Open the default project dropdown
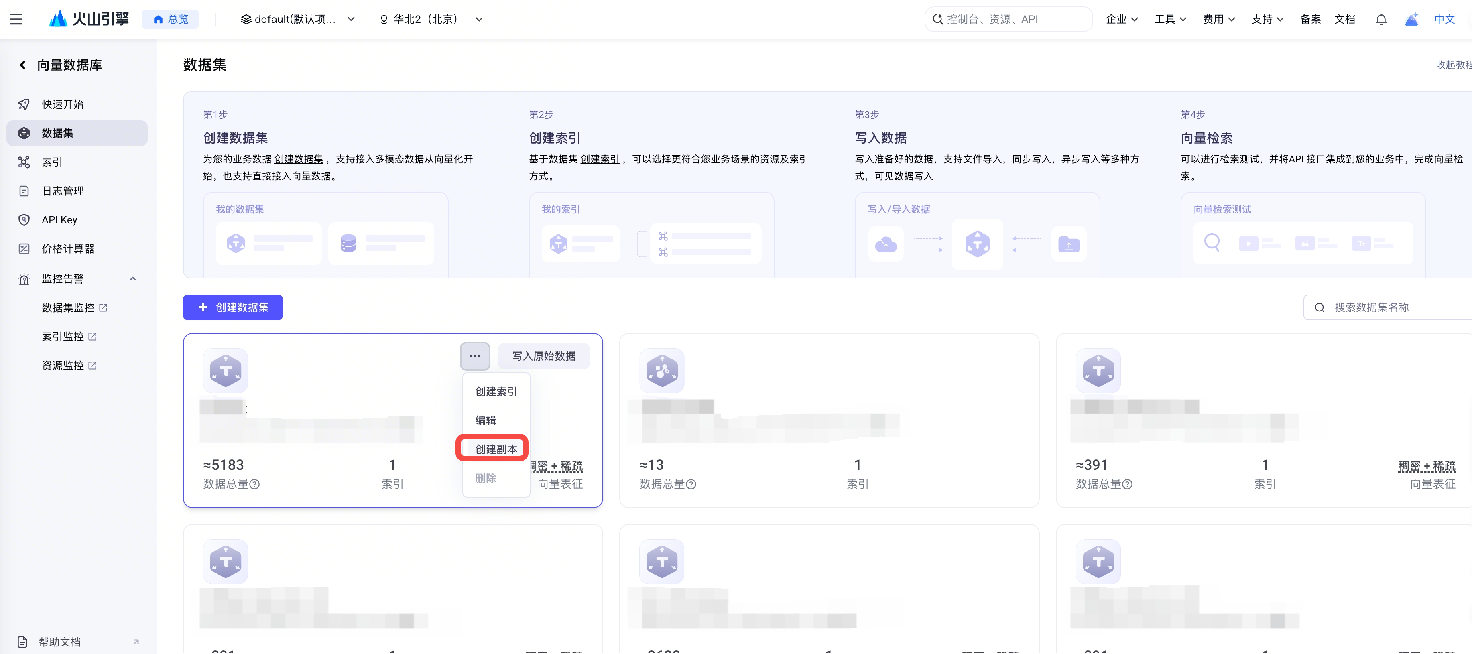This screenshot has width=1472, height=654. [x=298, y=19]
